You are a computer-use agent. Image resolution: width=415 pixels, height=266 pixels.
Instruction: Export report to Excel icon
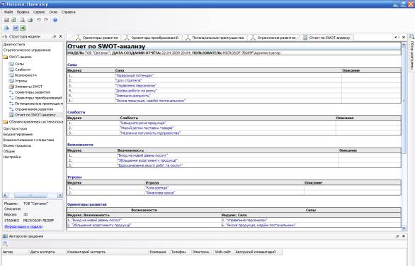tap(23, 28)
